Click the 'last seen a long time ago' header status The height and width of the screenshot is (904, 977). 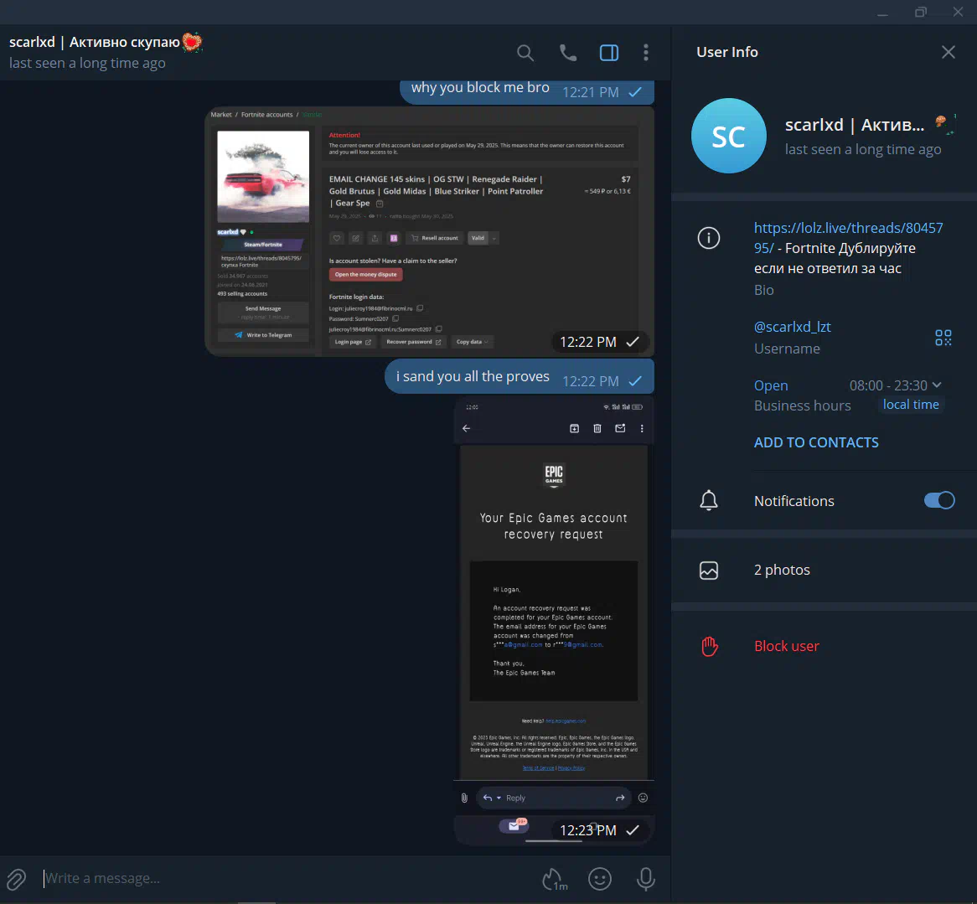[87, 63]
